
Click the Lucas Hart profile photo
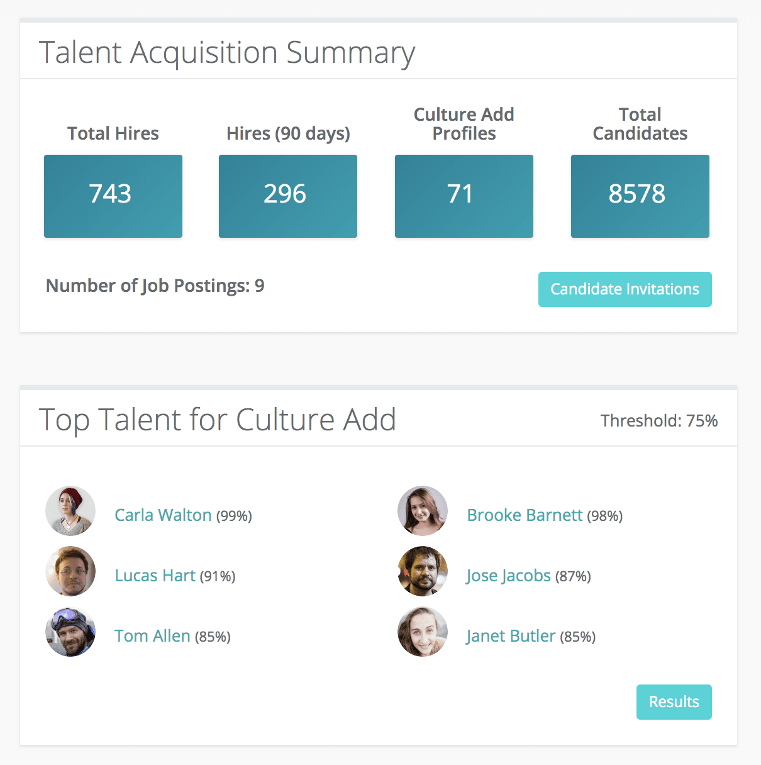pos(70,571)
